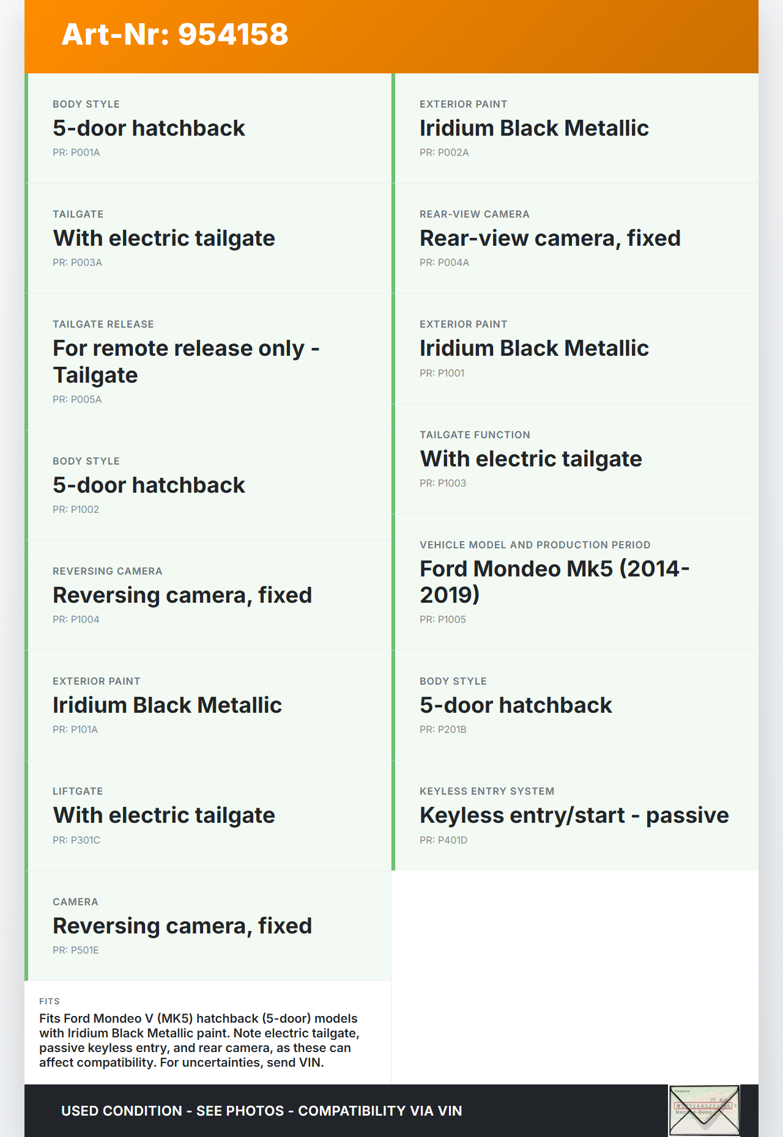This screenshot has height=1137, width=783.
Task: Select the 'For remote release only - Tailgate' card
Action: (x=209, y=361)
